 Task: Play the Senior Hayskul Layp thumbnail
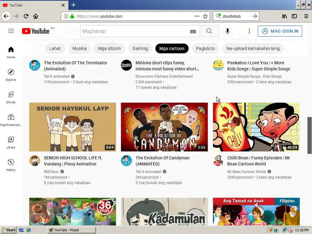(73, 127)
